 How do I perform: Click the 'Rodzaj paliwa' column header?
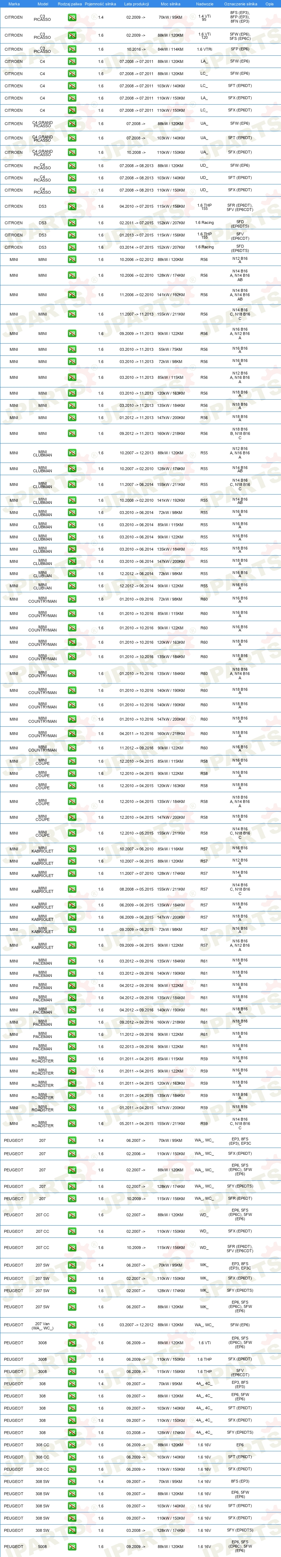(69, 4)
